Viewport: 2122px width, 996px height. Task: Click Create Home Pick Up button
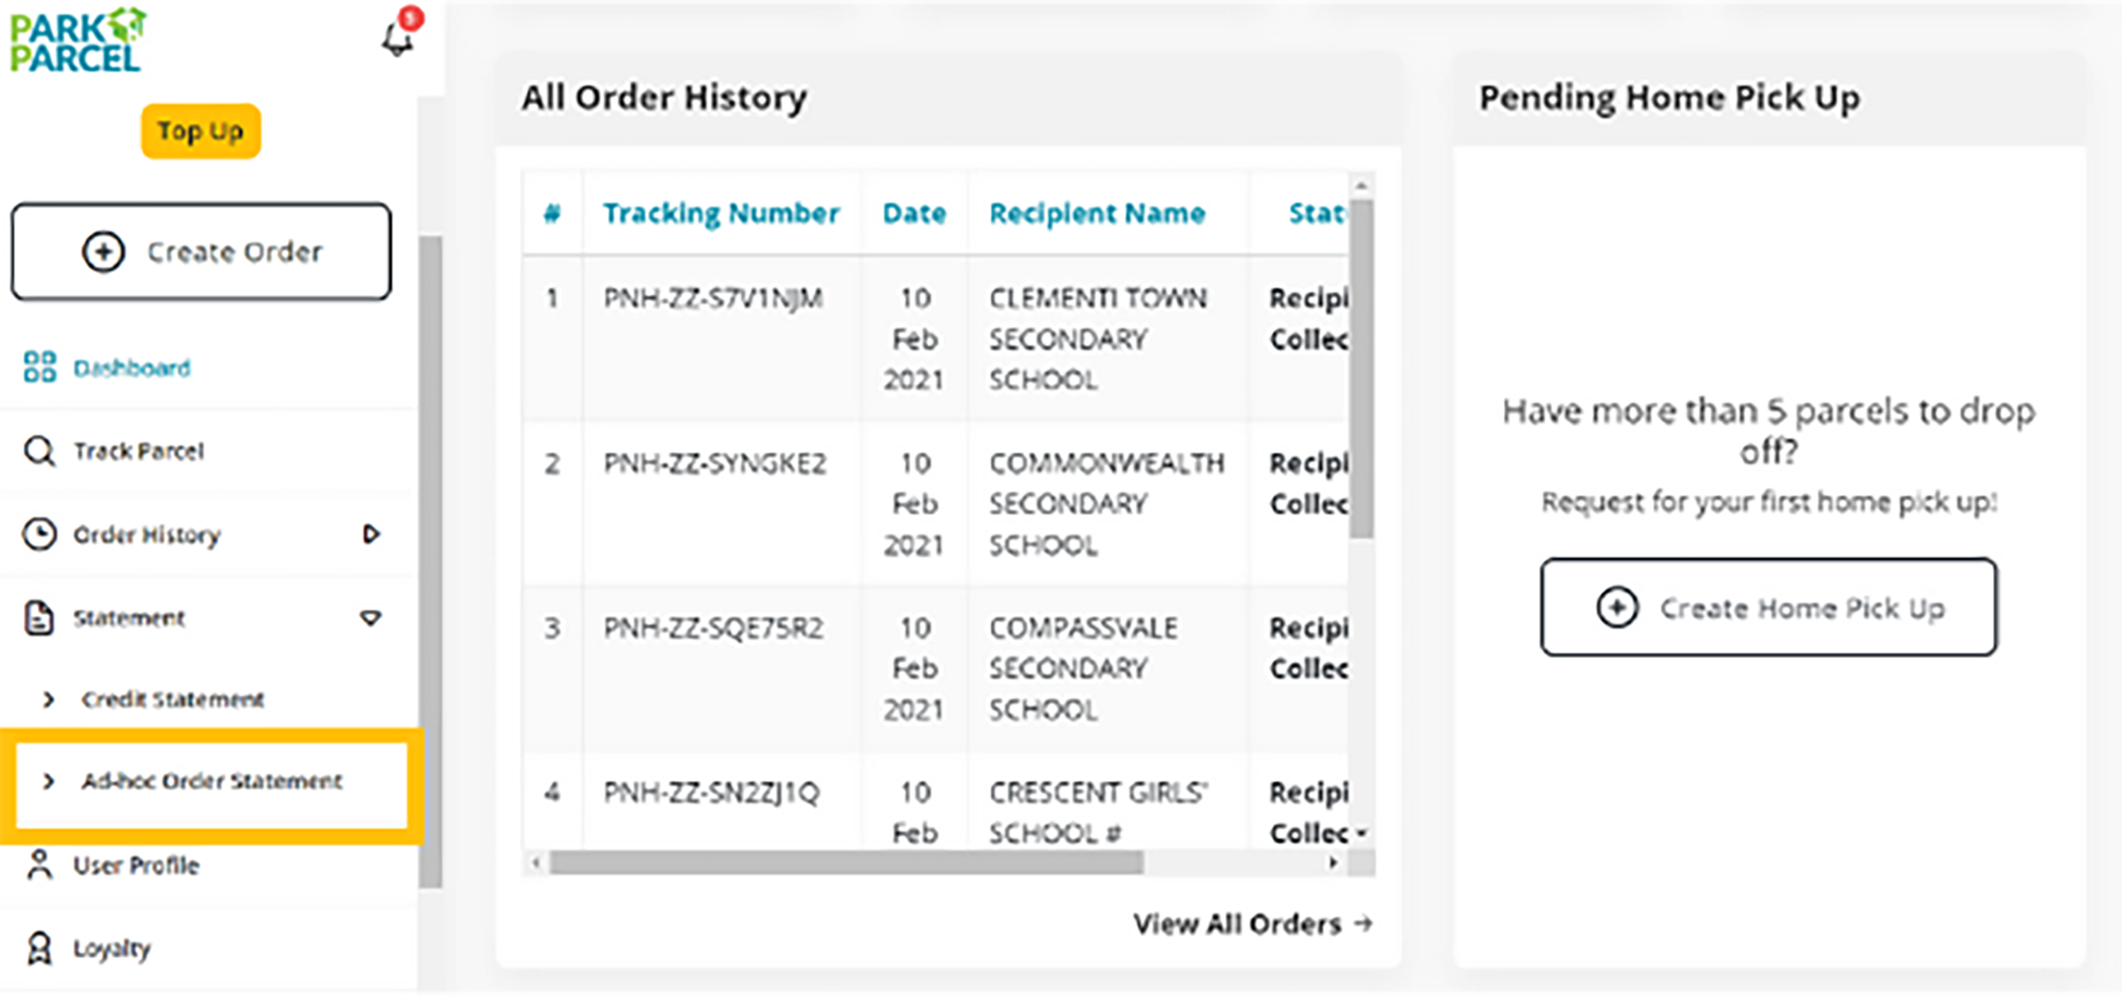[x=1768, y=608]
